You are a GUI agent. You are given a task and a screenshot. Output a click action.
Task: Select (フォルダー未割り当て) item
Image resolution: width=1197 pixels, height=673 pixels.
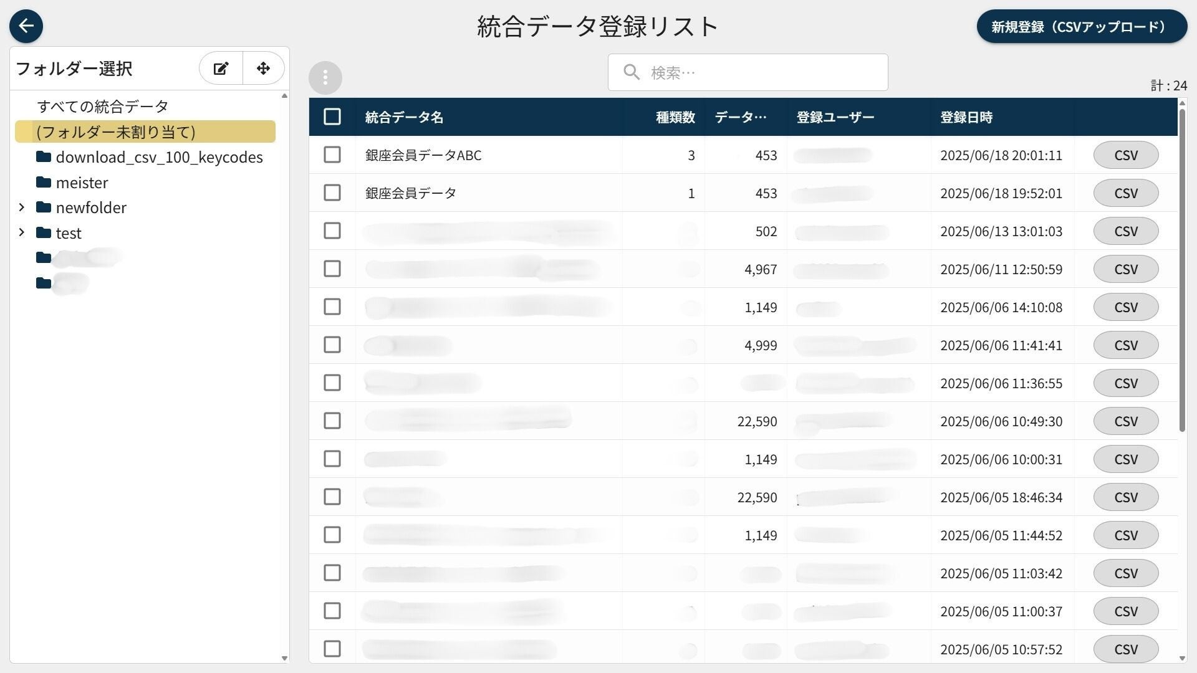145,131
